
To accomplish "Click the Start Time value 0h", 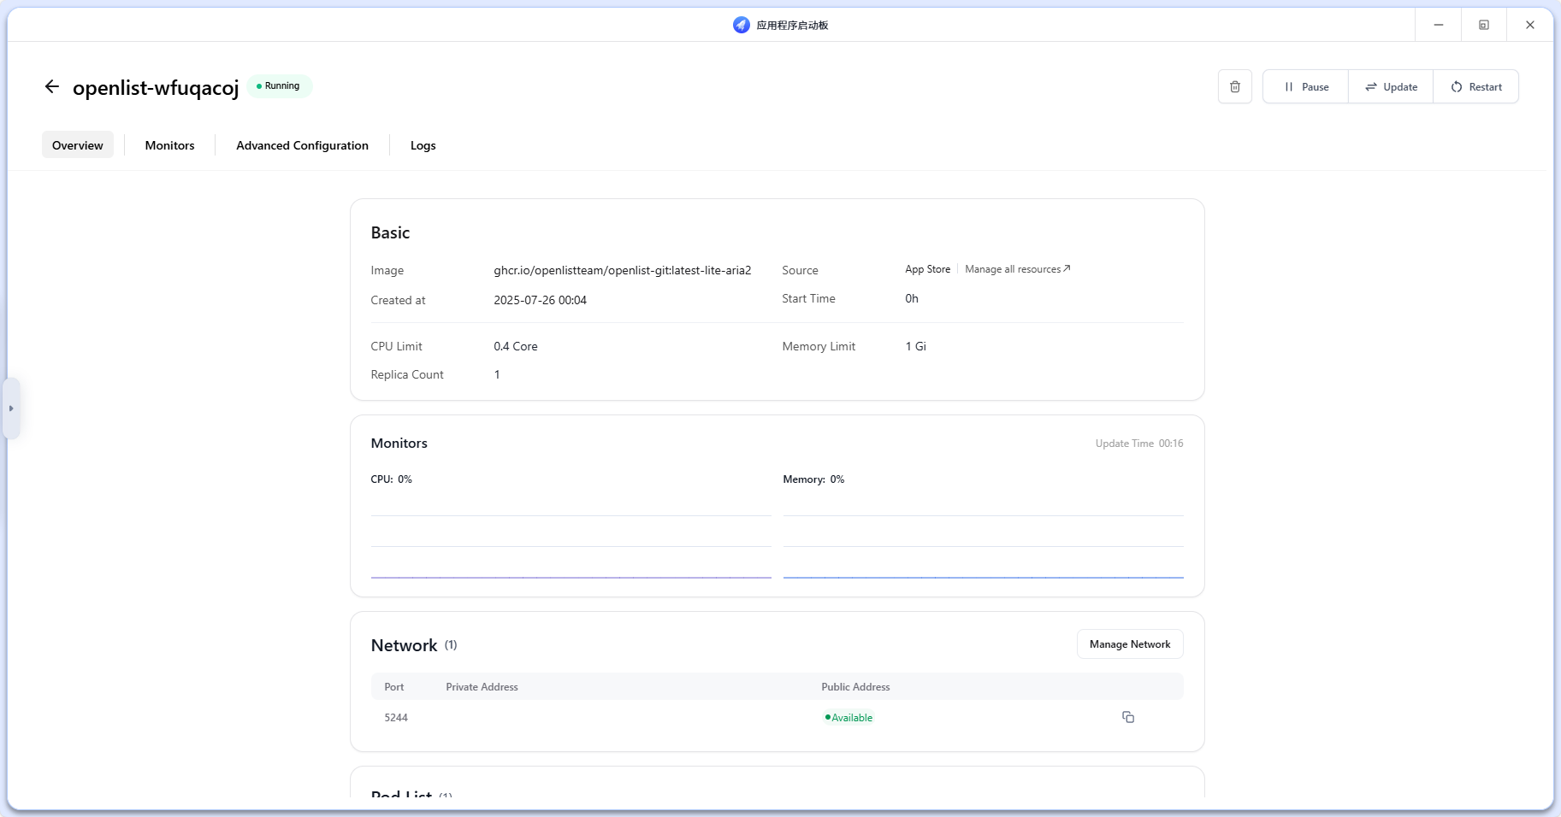I will pyautogui.click(x=912, y=298).
